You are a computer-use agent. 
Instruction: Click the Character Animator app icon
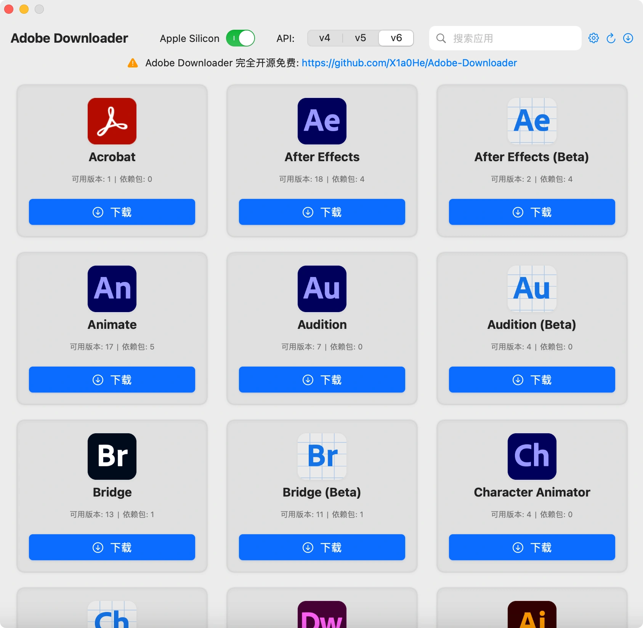point(532,457)
